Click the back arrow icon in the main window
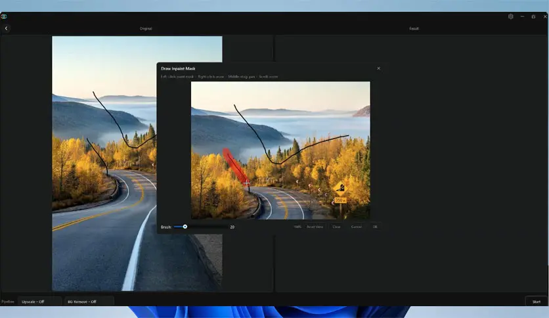 (x=7, y=28)
